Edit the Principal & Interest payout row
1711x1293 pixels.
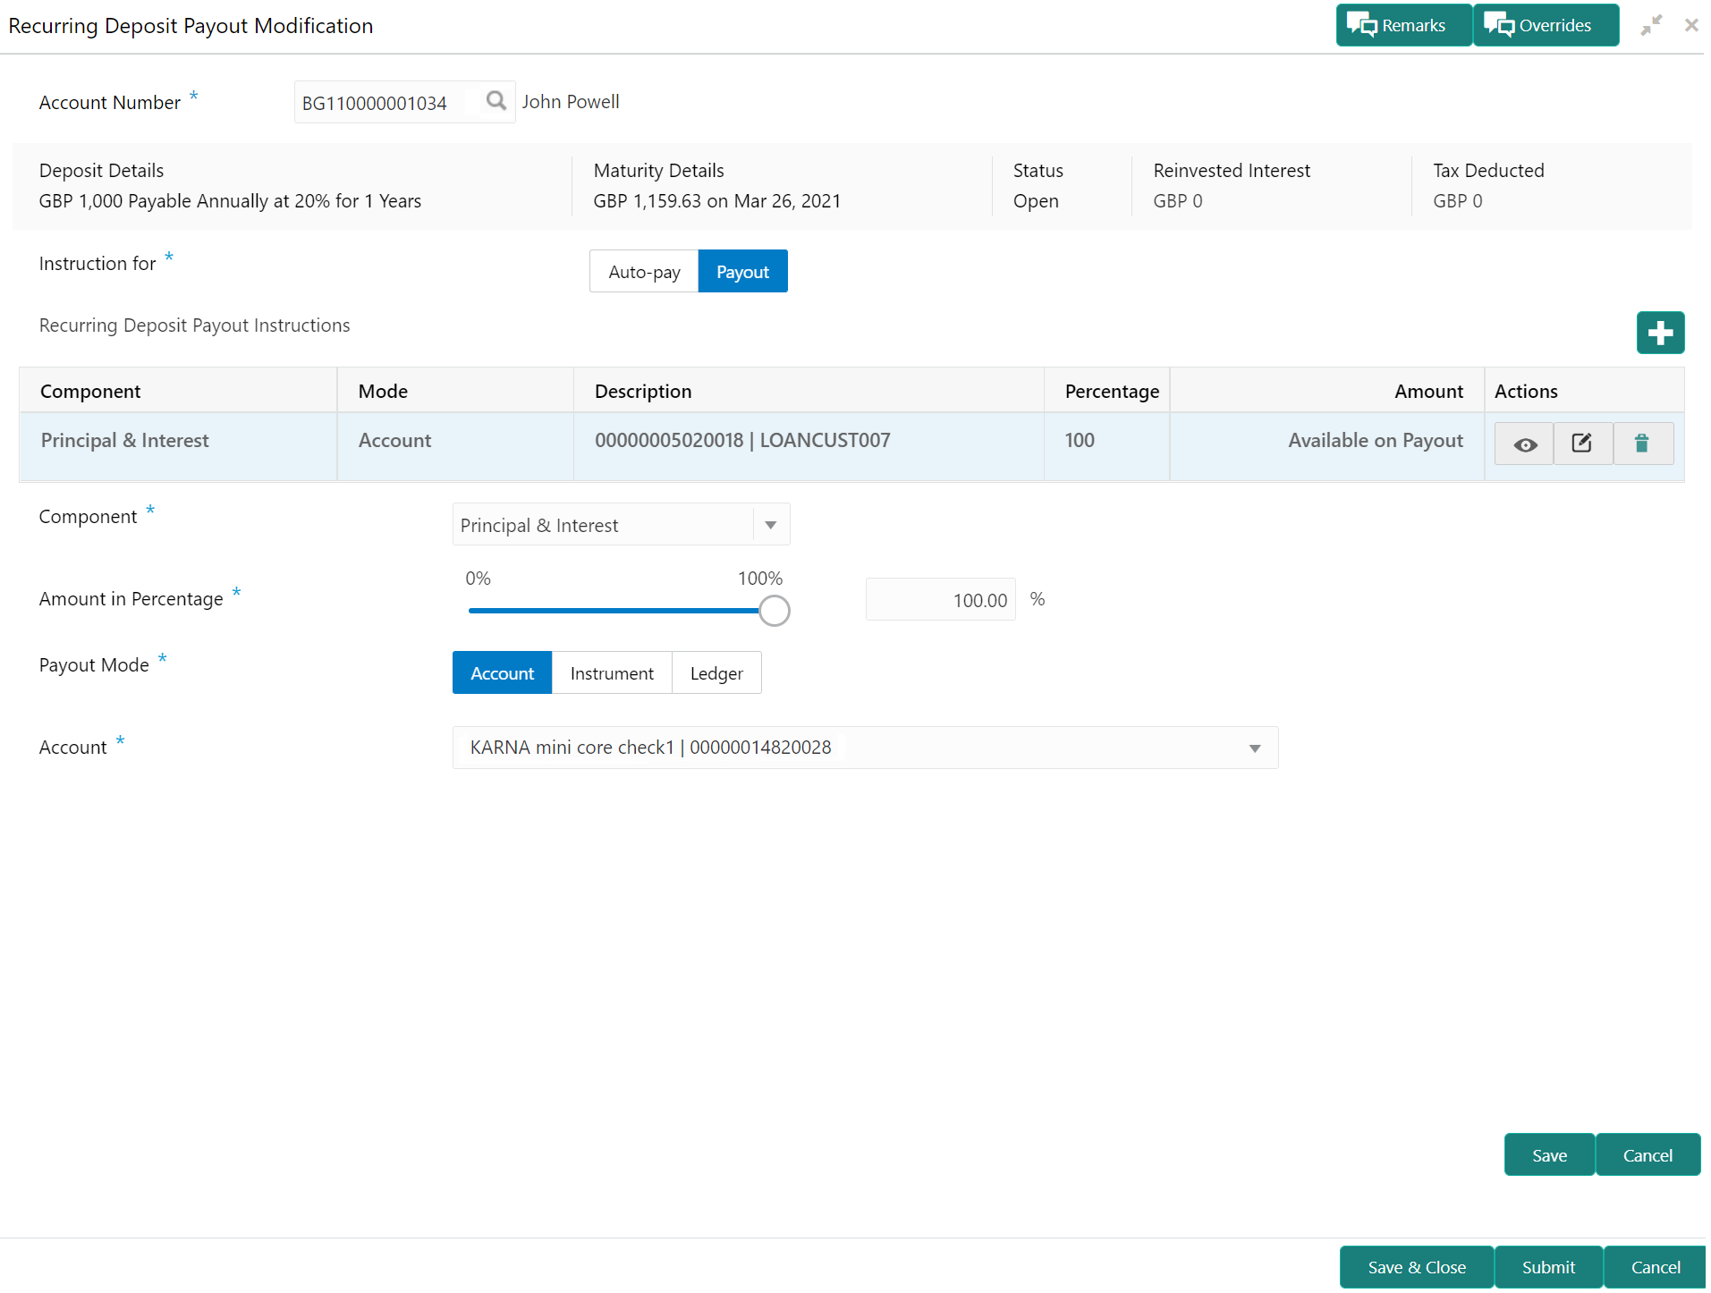coord(1583,444)
